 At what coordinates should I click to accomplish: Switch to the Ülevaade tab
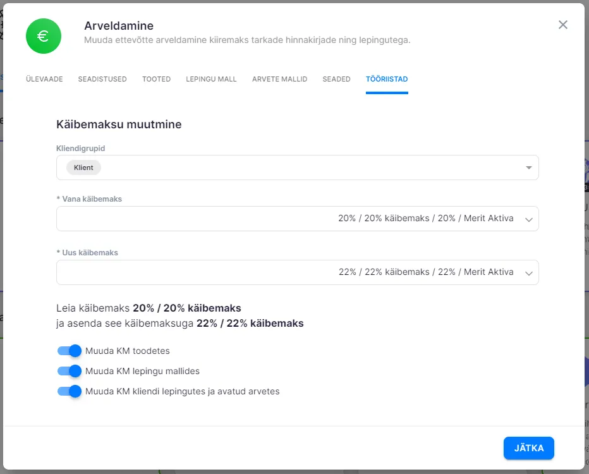44,79
